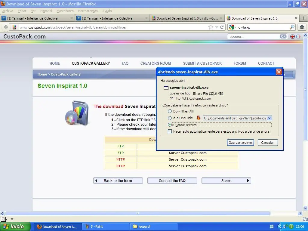Switch to 5 - Paint taskbar item
Screen dimensions: 308x231
[106, 226]
